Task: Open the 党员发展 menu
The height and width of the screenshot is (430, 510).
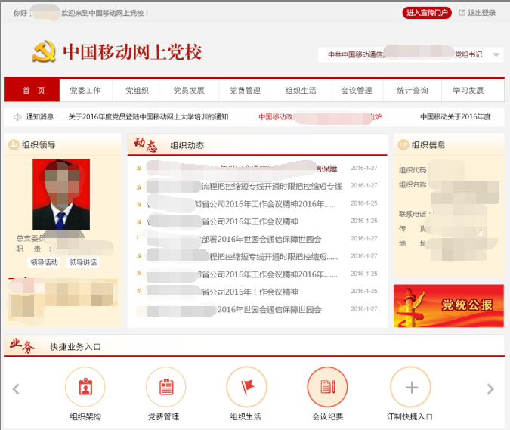Action: coord(189,91)
